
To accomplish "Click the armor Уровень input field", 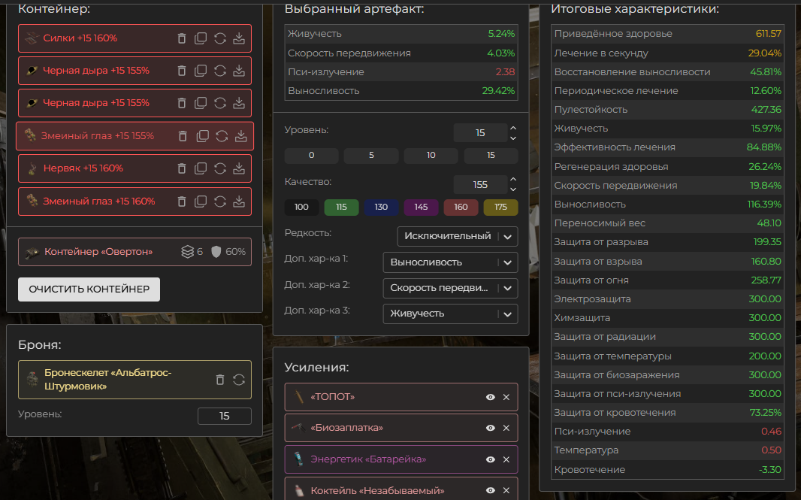I will (x=224, y=417).
